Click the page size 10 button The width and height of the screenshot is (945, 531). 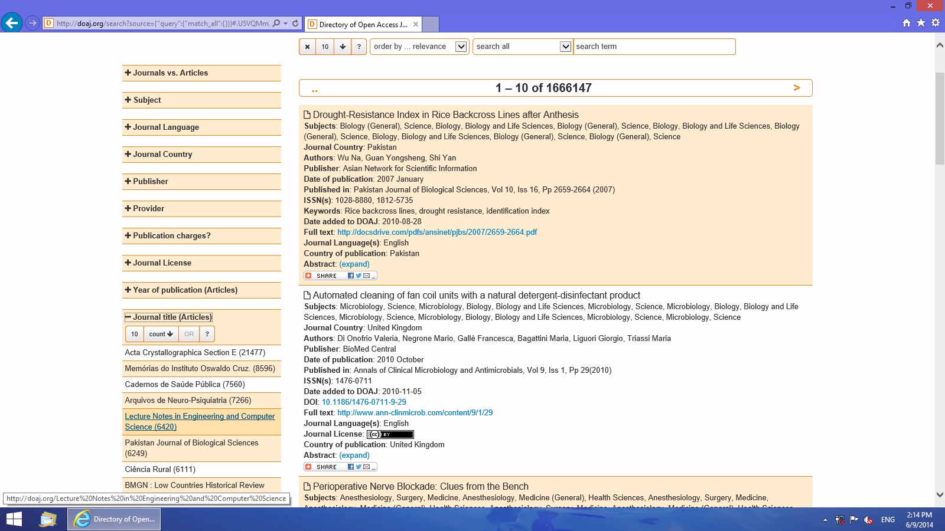click(325, 47)
